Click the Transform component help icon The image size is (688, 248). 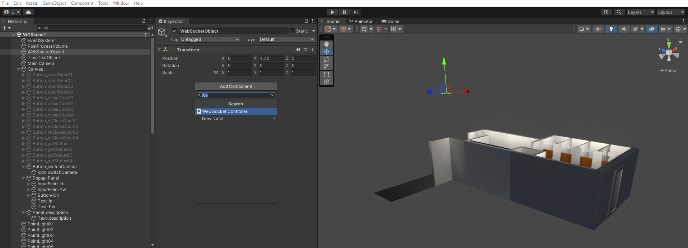(298, 49)
